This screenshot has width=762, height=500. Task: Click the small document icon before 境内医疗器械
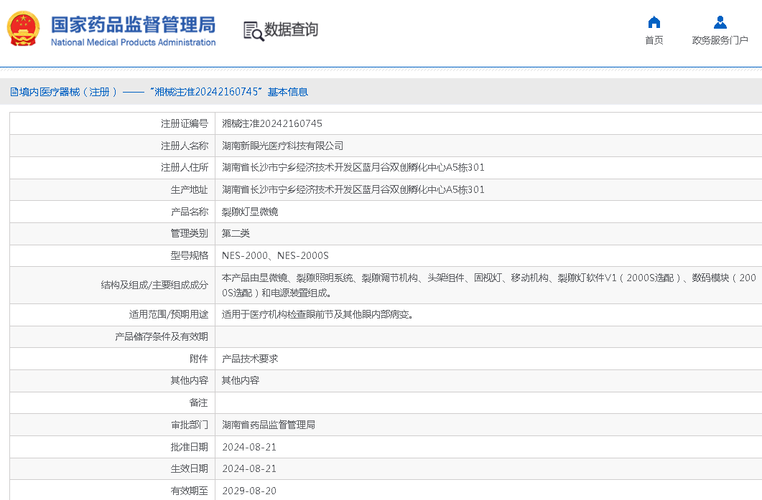pos(14,92)
